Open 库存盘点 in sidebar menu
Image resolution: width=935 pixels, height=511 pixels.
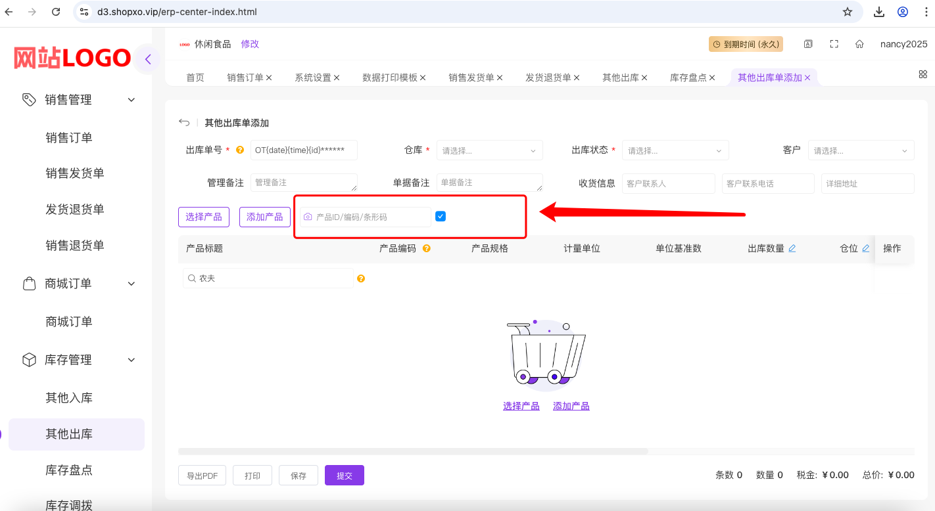69,470
